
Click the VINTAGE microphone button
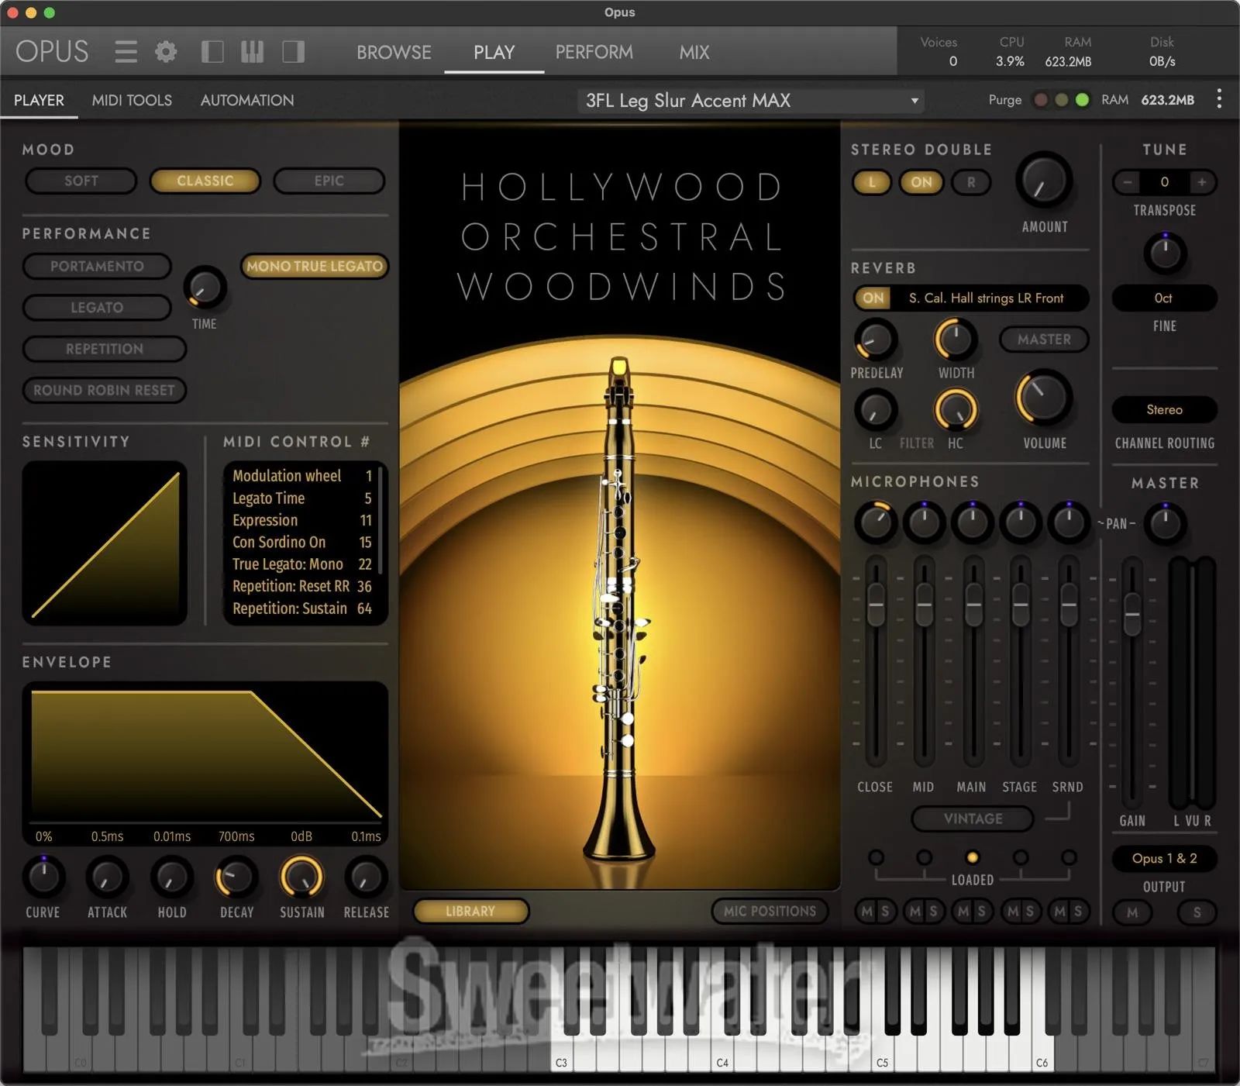coord(973,819)
